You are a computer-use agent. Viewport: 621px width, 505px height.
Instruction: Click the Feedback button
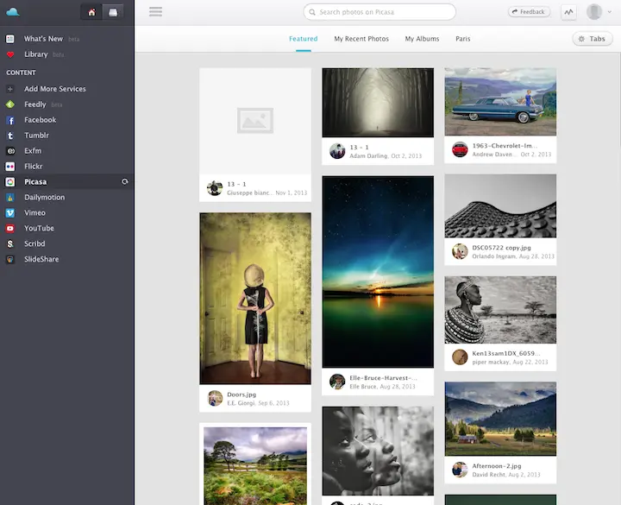pyautogui.click(x=529, y=12)
